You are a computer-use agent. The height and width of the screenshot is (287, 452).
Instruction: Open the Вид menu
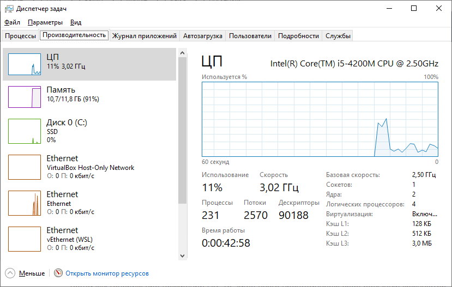click(x=76, y=22)
